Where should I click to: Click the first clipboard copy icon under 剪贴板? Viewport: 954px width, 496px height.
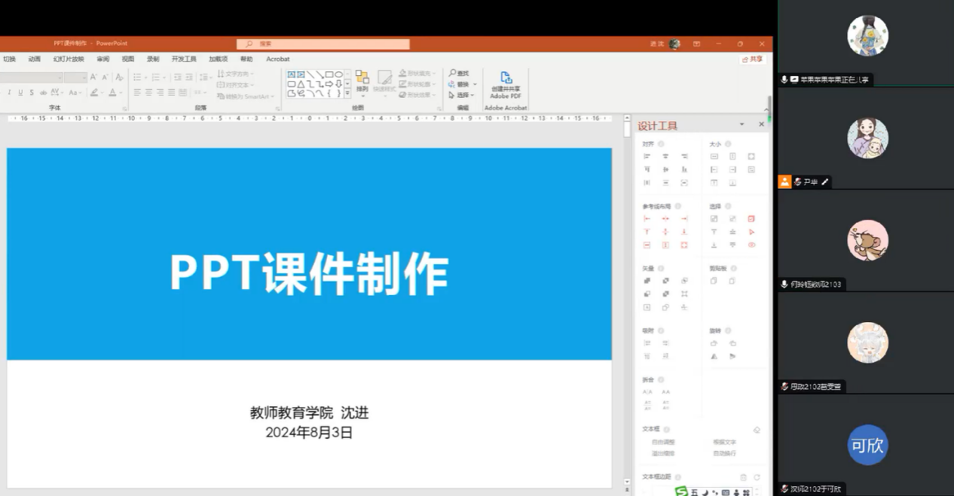pyautogui.click(x=714, y=281)
